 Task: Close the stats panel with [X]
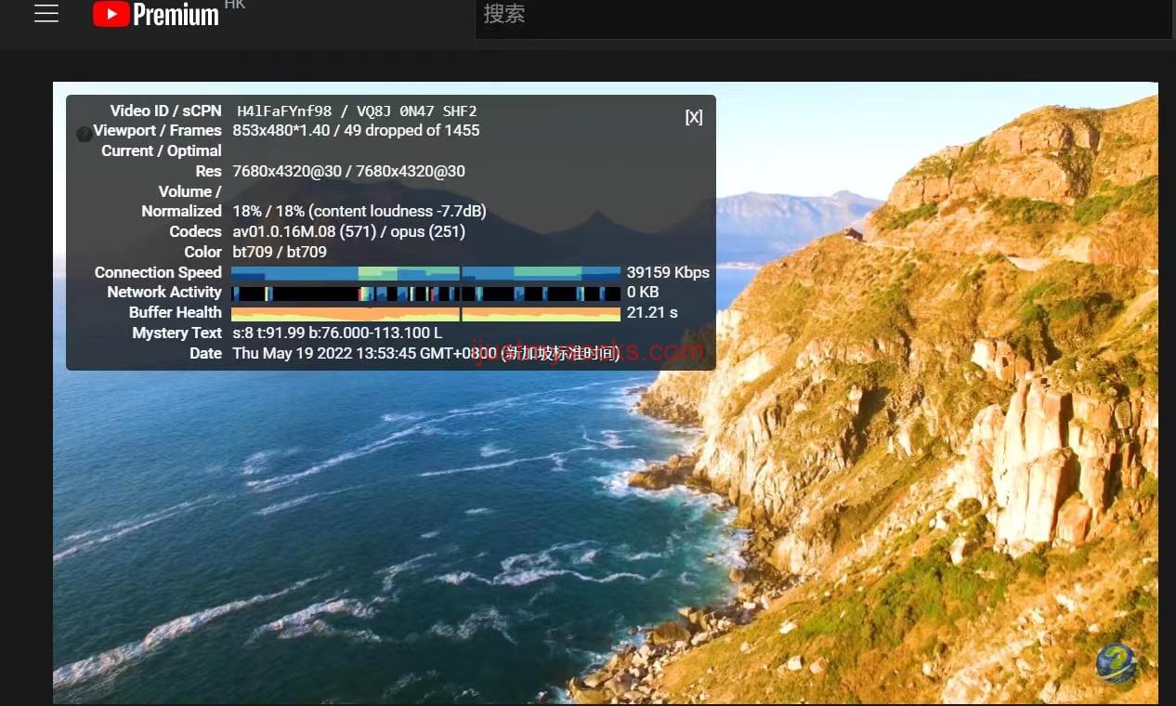[694, 117]
